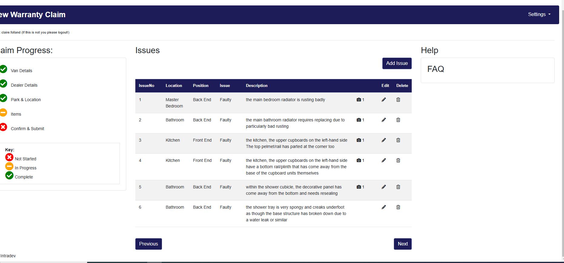Remove issue 6 with the trash icon

pos(398,207)
